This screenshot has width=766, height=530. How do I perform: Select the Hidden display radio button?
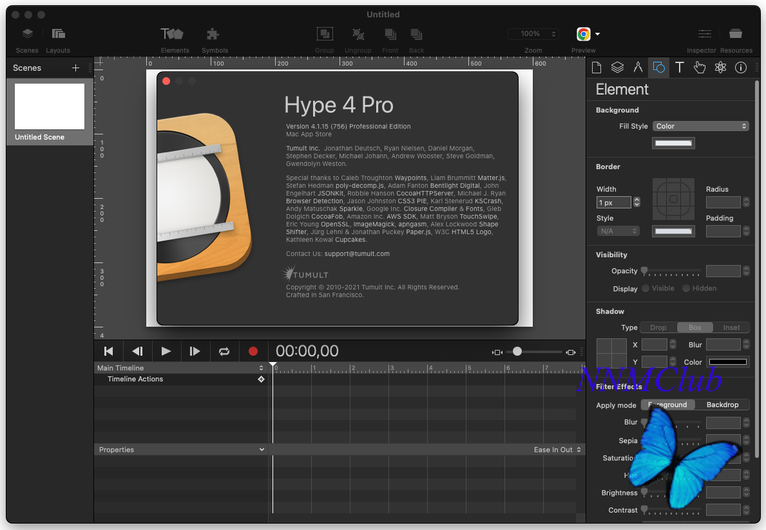[x=686, y=289]
